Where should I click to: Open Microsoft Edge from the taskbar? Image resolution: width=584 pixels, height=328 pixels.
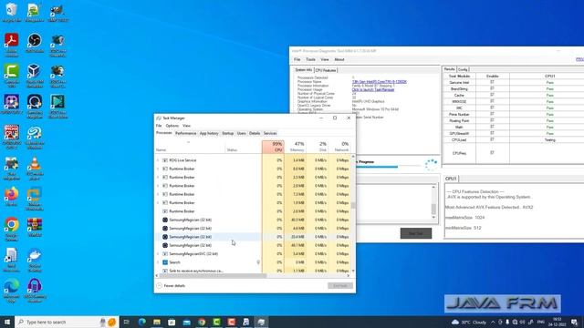[x=142, y=322]
